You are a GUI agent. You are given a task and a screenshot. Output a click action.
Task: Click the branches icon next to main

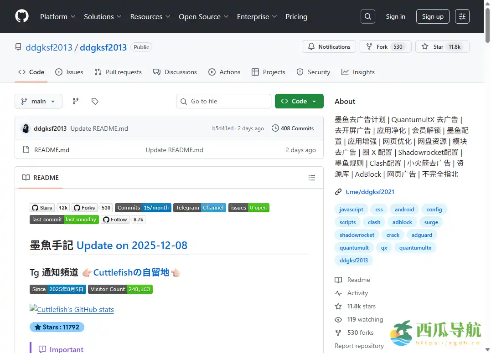point(75,101)
